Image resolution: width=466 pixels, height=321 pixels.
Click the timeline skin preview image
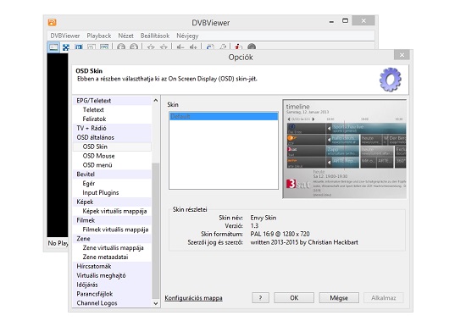point(345,149)
